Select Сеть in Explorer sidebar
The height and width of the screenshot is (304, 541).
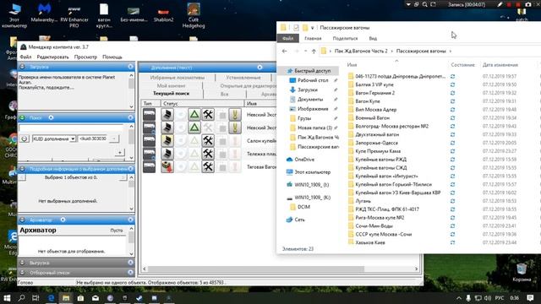pos(299,220)
